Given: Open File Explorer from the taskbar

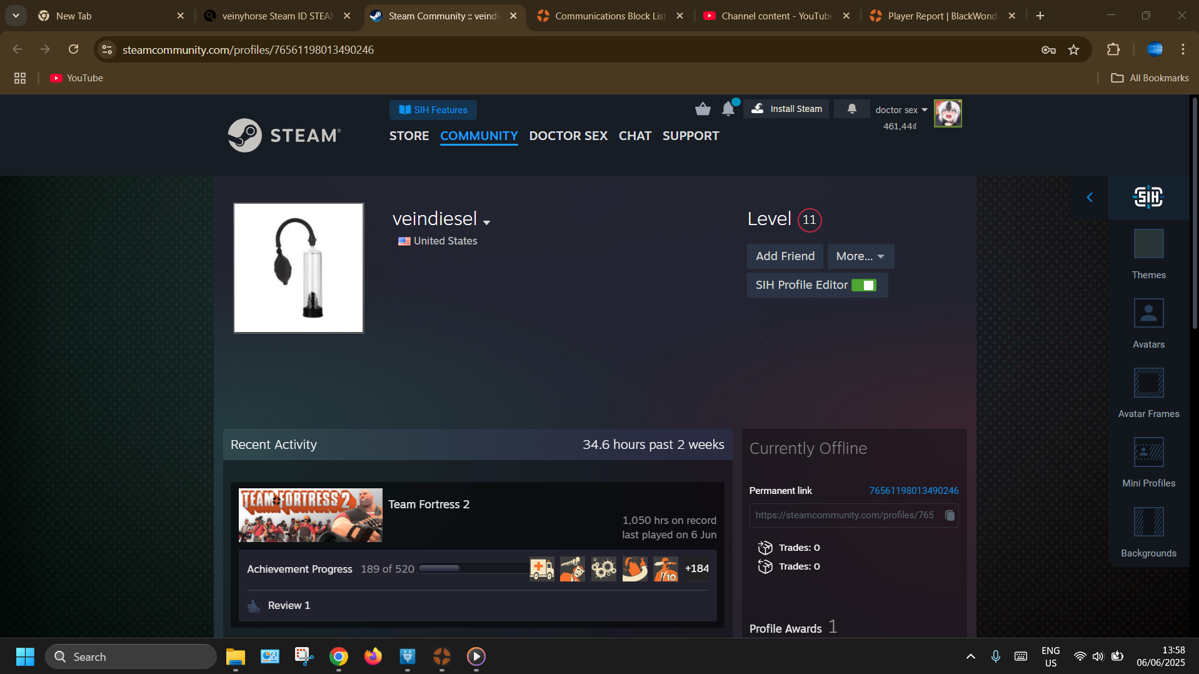Looking at the screenshot, I should click(236, 656).
